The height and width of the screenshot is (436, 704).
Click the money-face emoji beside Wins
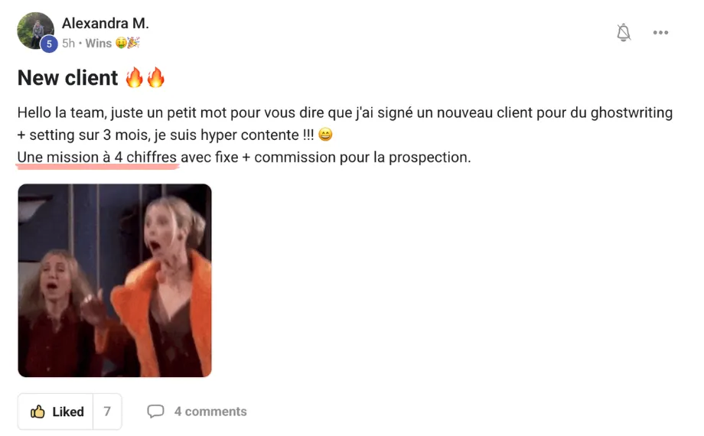click(x=121, y=43)
